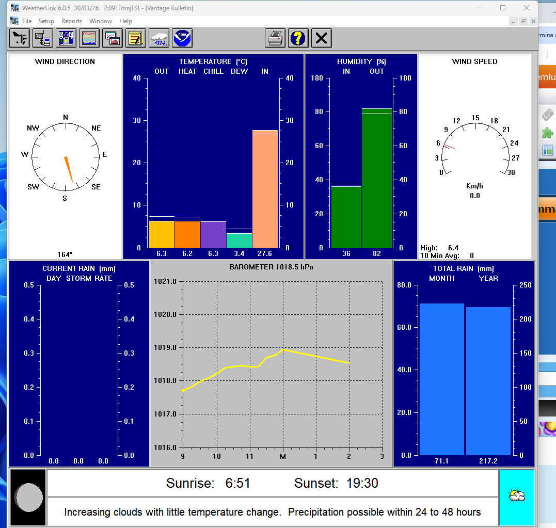Open the Window menu
556x528 pixels.
click(x=101, y=21)
